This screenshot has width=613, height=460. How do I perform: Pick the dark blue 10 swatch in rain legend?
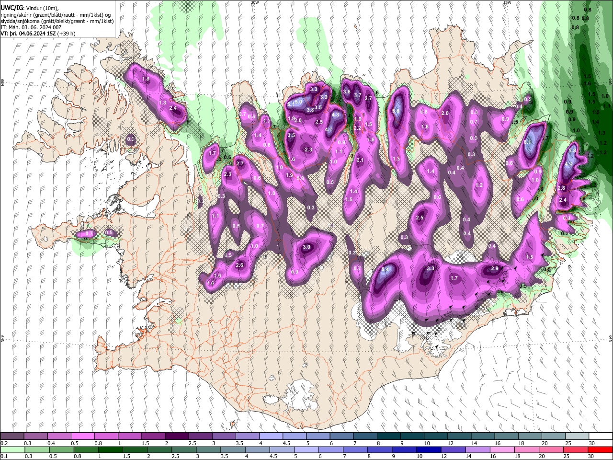[428, 449]
